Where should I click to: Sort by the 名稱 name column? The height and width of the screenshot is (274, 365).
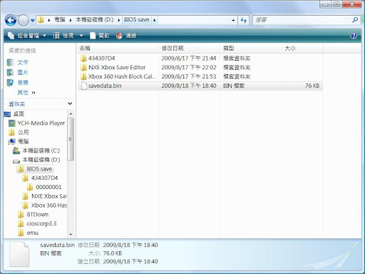click(x=118, y=49)
